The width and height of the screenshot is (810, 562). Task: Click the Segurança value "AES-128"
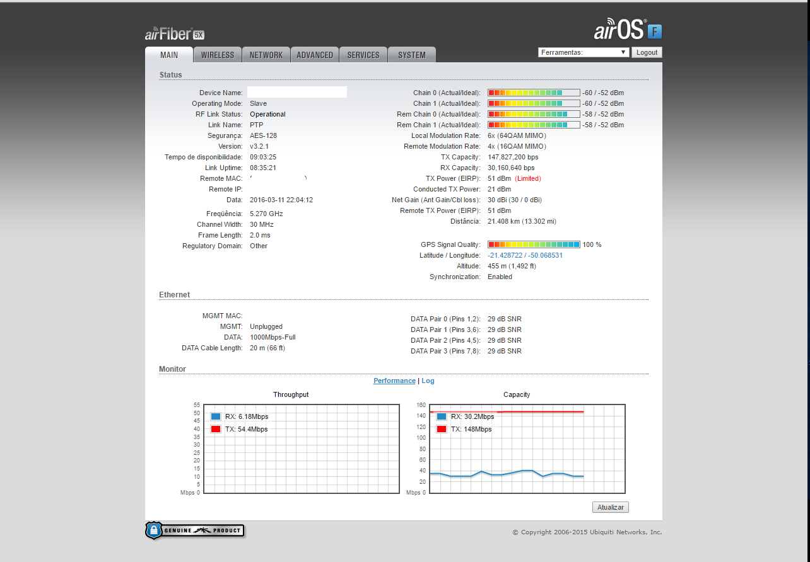263,135
